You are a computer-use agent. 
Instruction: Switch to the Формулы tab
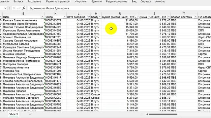click(x=81, y=2)
